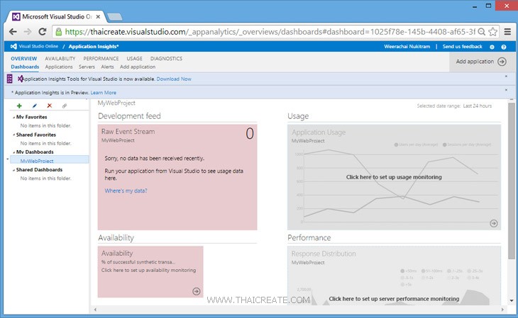Viewport: 518px width, 318px height.
Task: Collapse the My Favorites folder
Action: click(13, 117)
